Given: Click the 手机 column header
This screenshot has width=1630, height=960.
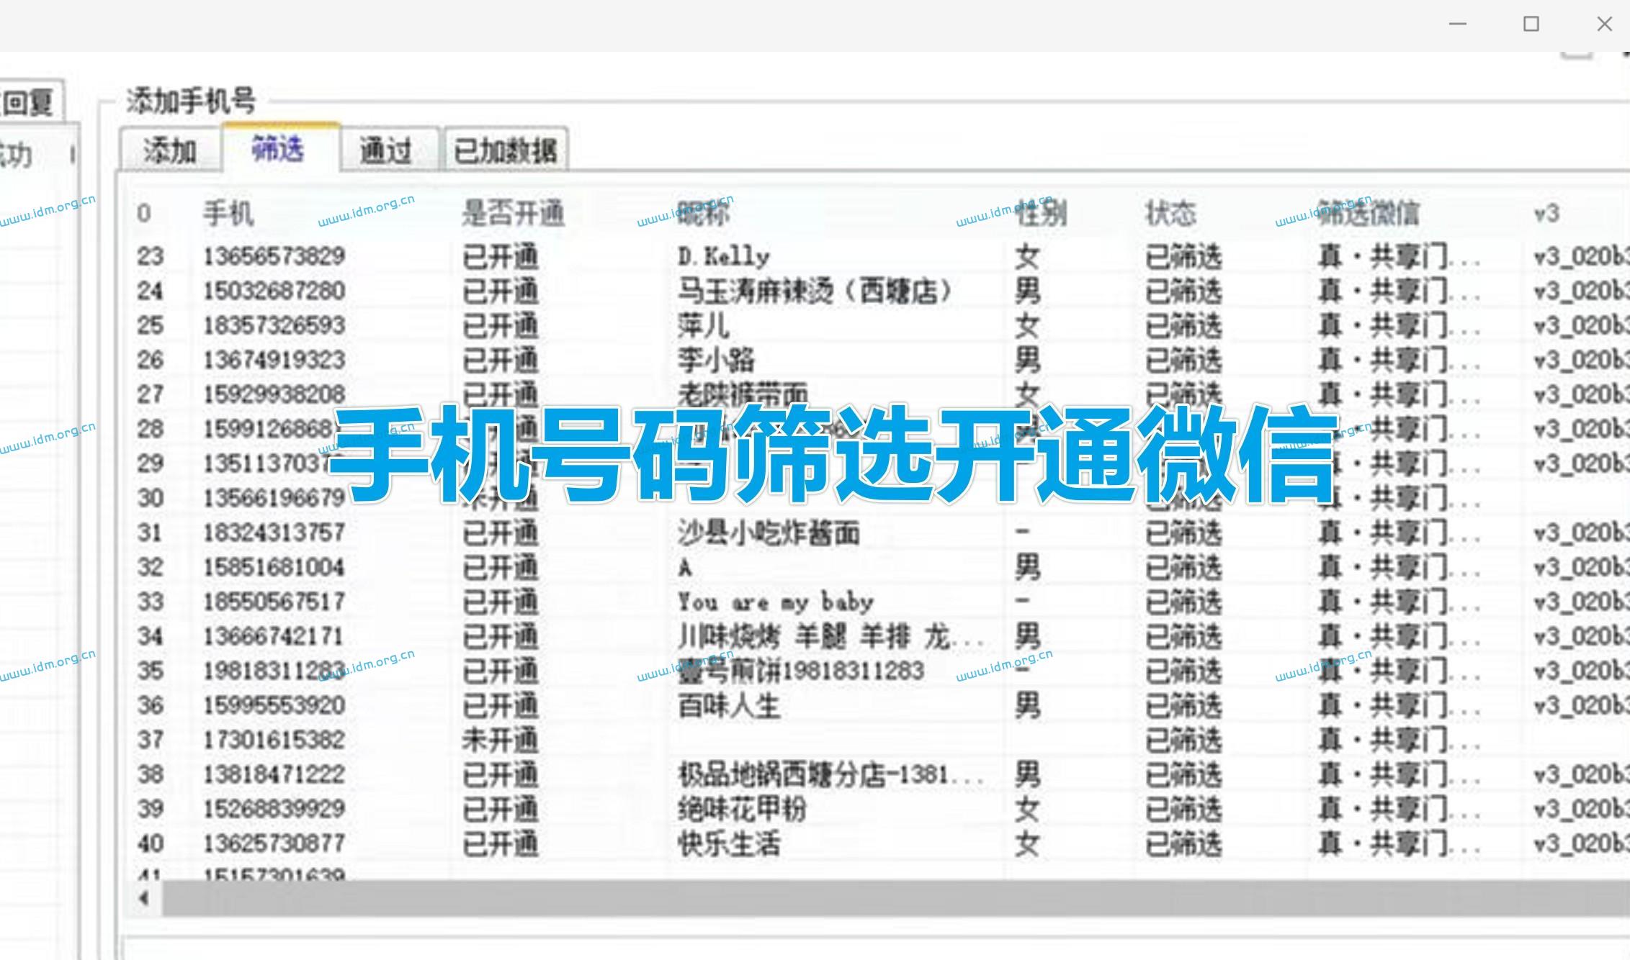Looking at the screenshot, I should (228, 214).
